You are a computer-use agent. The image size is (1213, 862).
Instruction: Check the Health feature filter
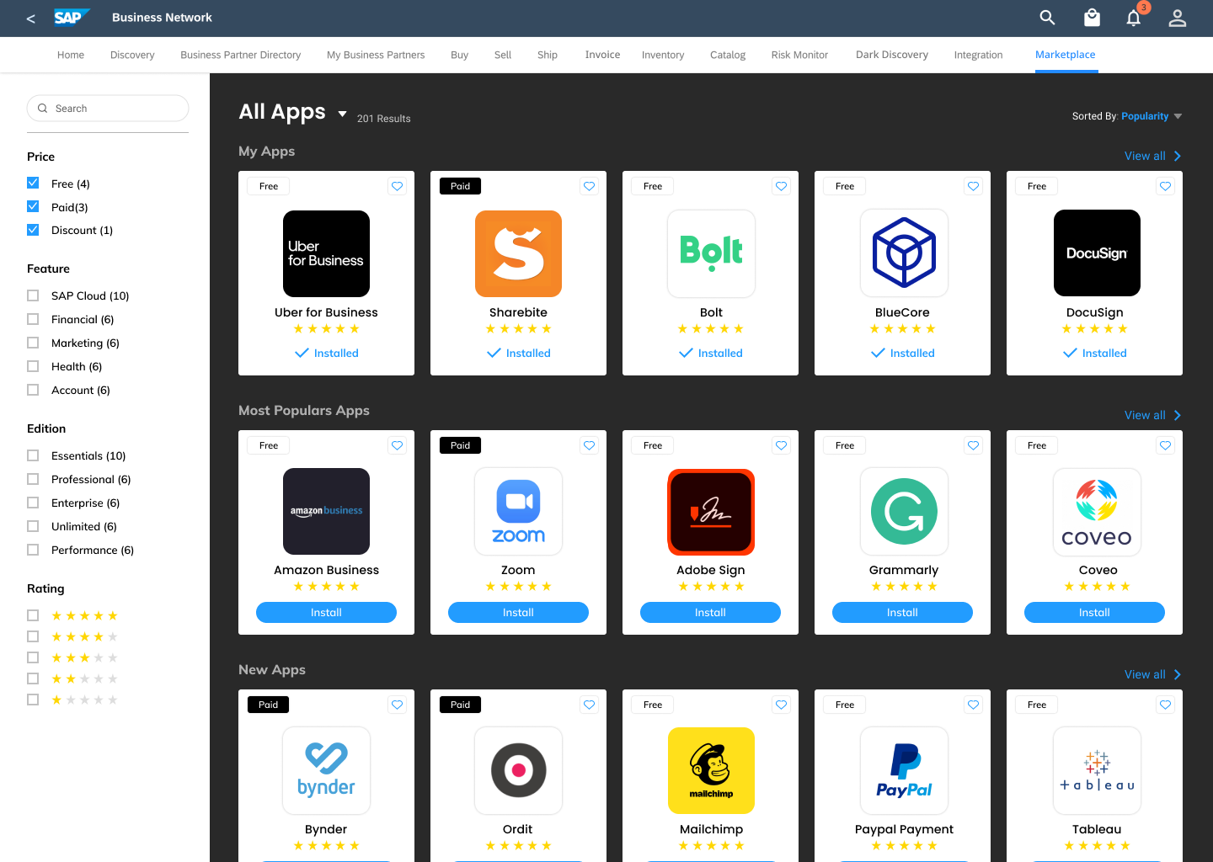pyautogui.click(x=33, y=366)
